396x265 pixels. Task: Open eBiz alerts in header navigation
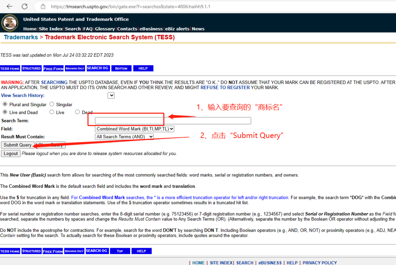click(x=177, y=29)
